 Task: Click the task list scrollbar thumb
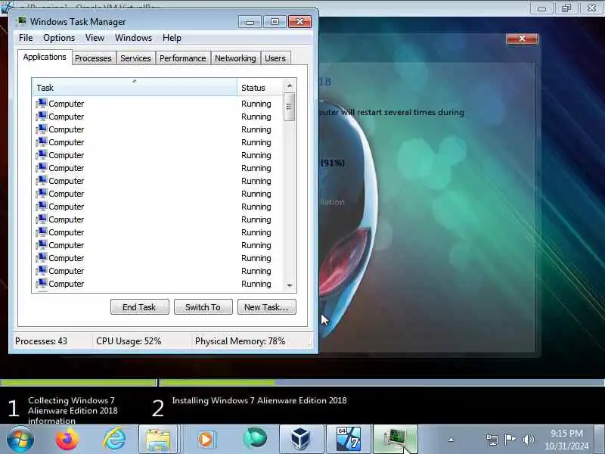[x=290, y=107]
